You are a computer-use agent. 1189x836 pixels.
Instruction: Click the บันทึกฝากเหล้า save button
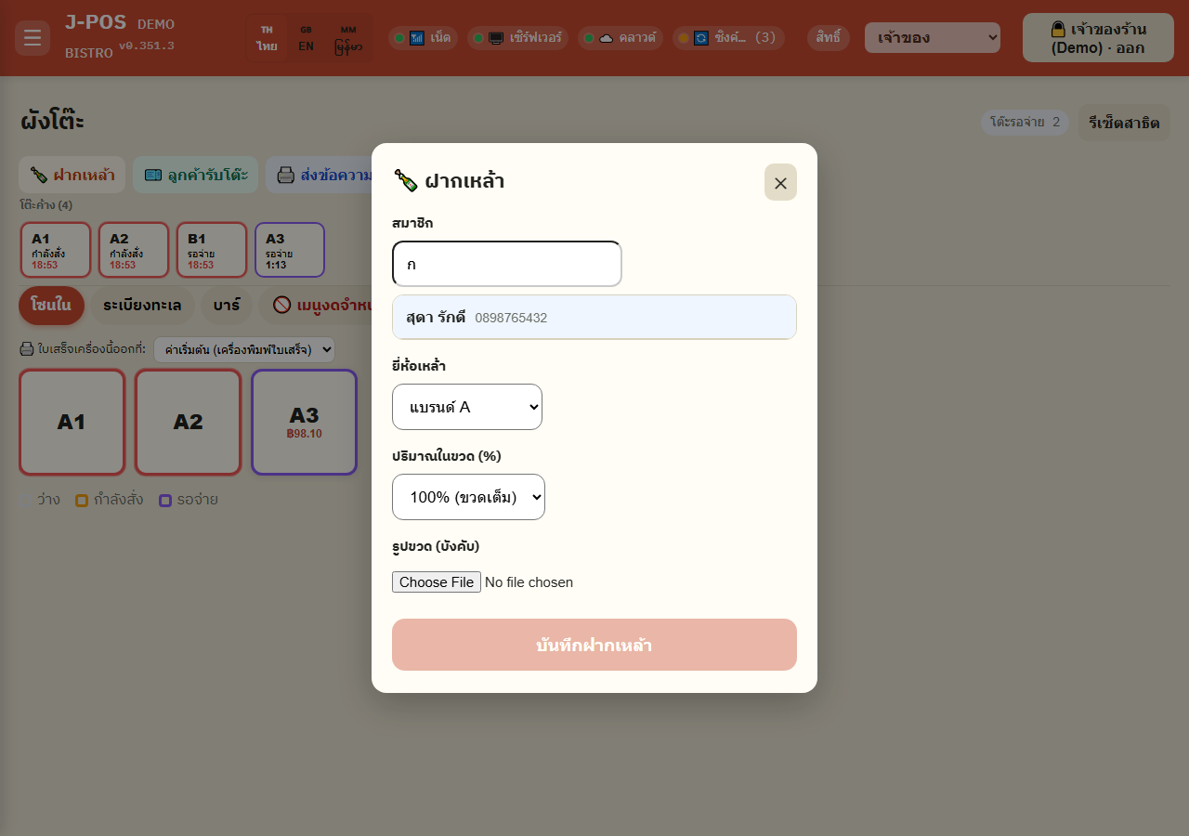(x=594, y=645)
